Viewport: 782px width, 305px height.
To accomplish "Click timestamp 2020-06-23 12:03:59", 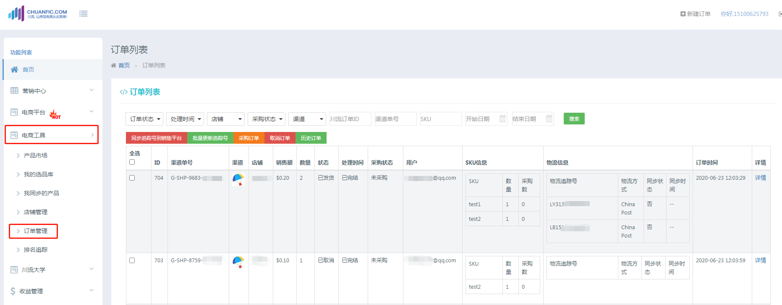I will (721, 260).
